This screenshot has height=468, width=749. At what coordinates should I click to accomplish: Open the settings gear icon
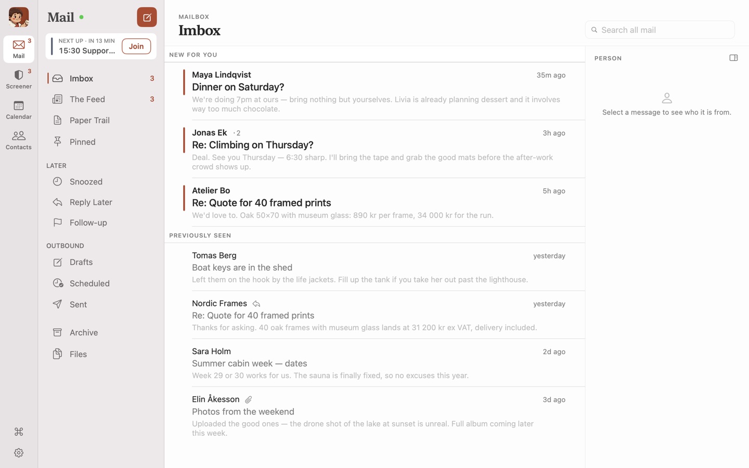19,453
